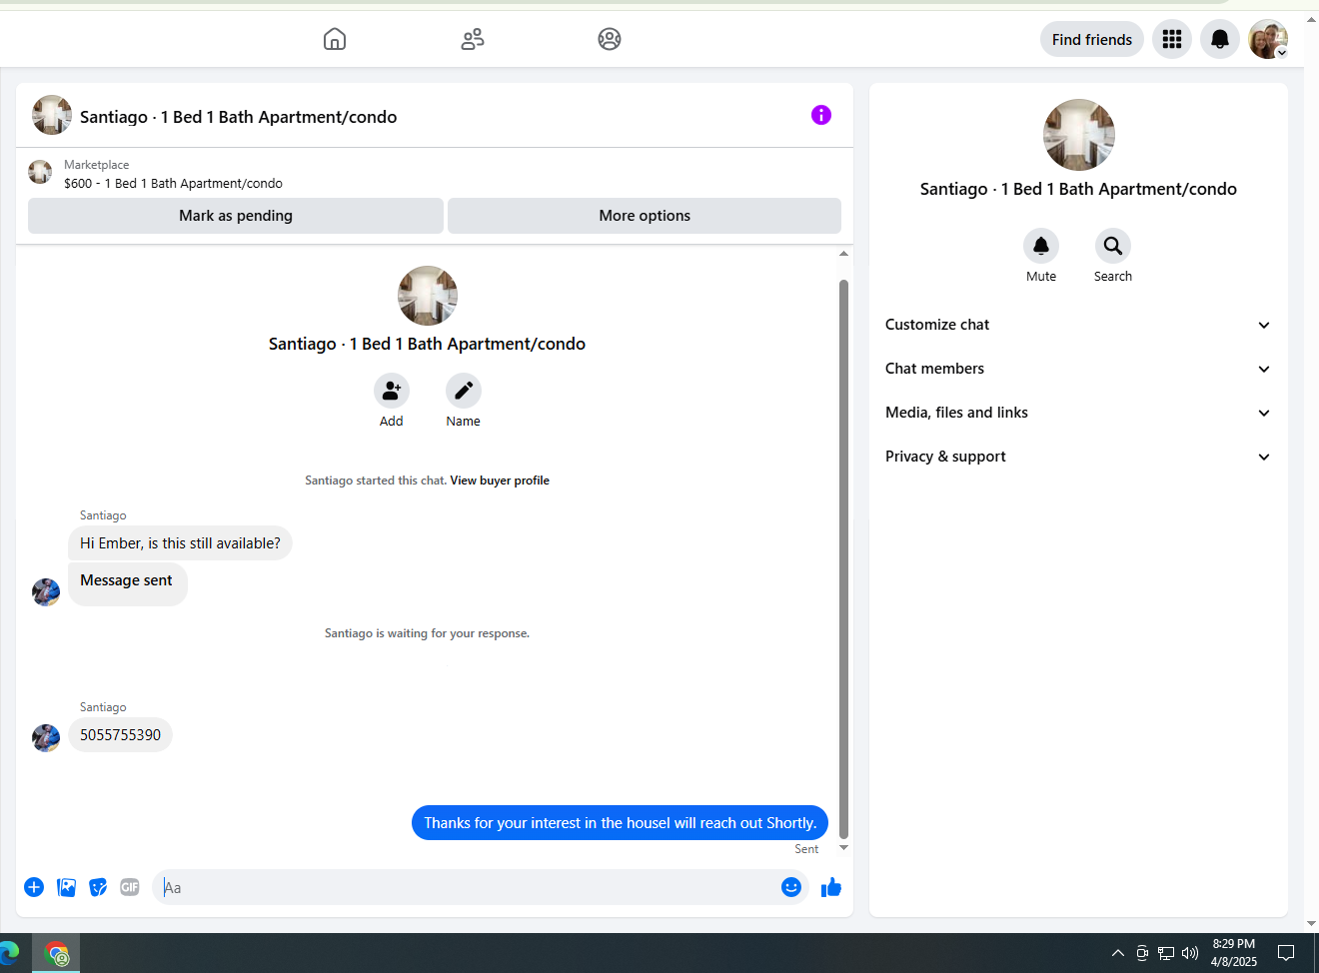Open the View buyer profile link
Viewport: 1319px width, 973px height.
click(500, 481)
